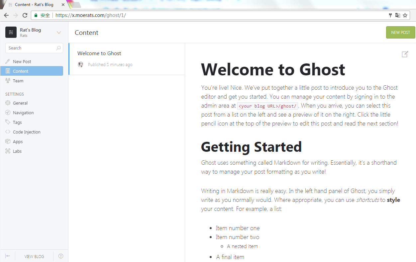Open help via the question mark icon
The height and width of the screenshot is (262, 416).
click(x=61, y=256)
